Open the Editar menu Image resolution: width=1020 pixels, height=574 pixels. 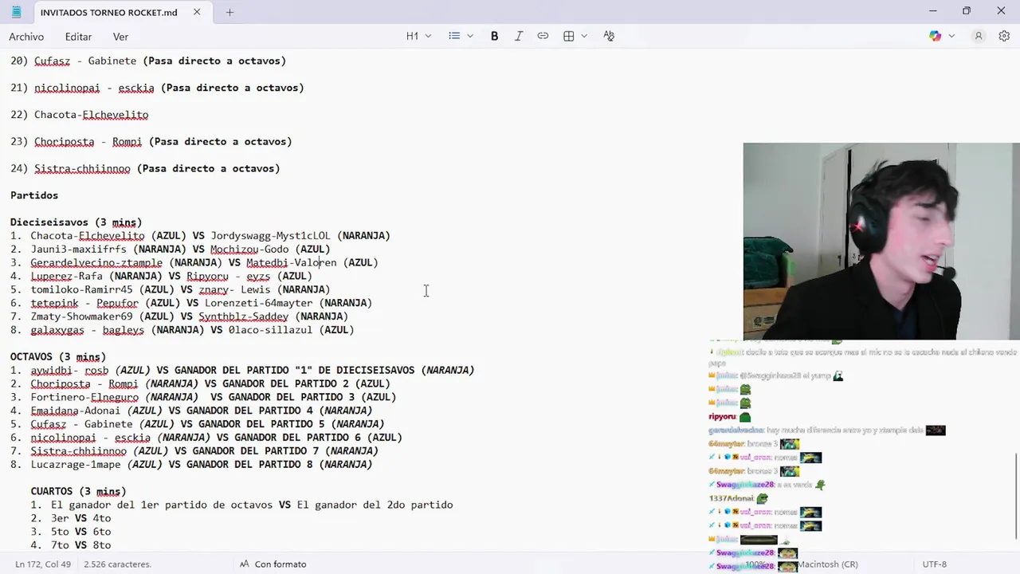point(78,37)
